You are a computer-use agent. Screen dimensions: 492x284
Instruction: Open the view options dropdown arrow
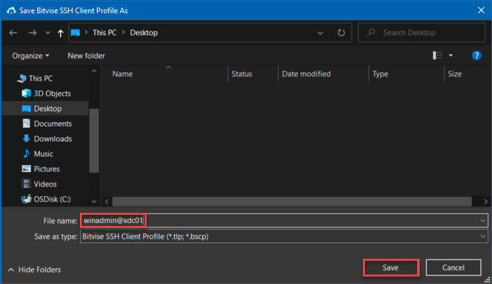[451, 55]
